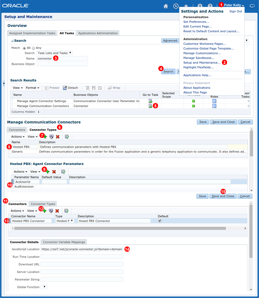This screenshot has height=298, width=259.
Task: Open the View menu in Agent Connector Parameters
Action: [35, 171]
